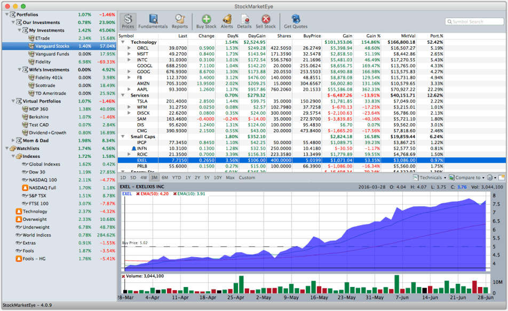The image size is (508, 311).
Task: Sort table by DayGain column header
Action: pos(257,36)
